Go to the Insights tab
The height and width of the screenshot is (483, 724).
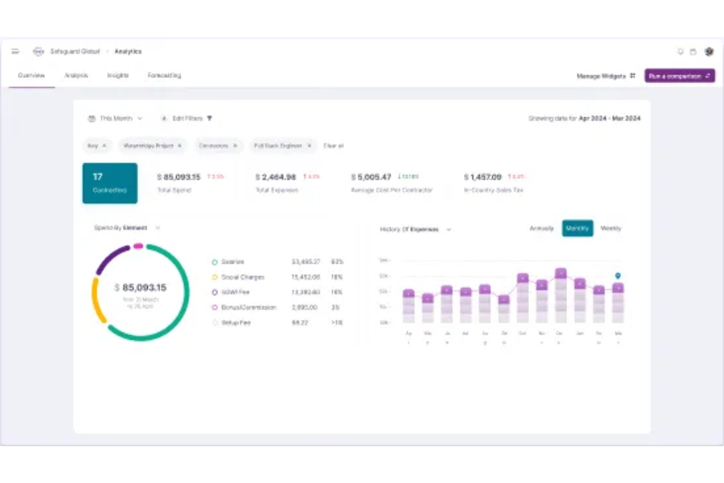click(x=118, y=75)
